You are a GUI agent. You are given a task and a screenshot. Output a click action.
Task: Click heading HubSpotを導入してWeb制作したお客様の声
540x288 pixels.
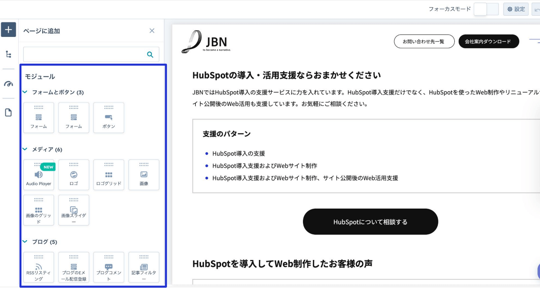(283, 264)
